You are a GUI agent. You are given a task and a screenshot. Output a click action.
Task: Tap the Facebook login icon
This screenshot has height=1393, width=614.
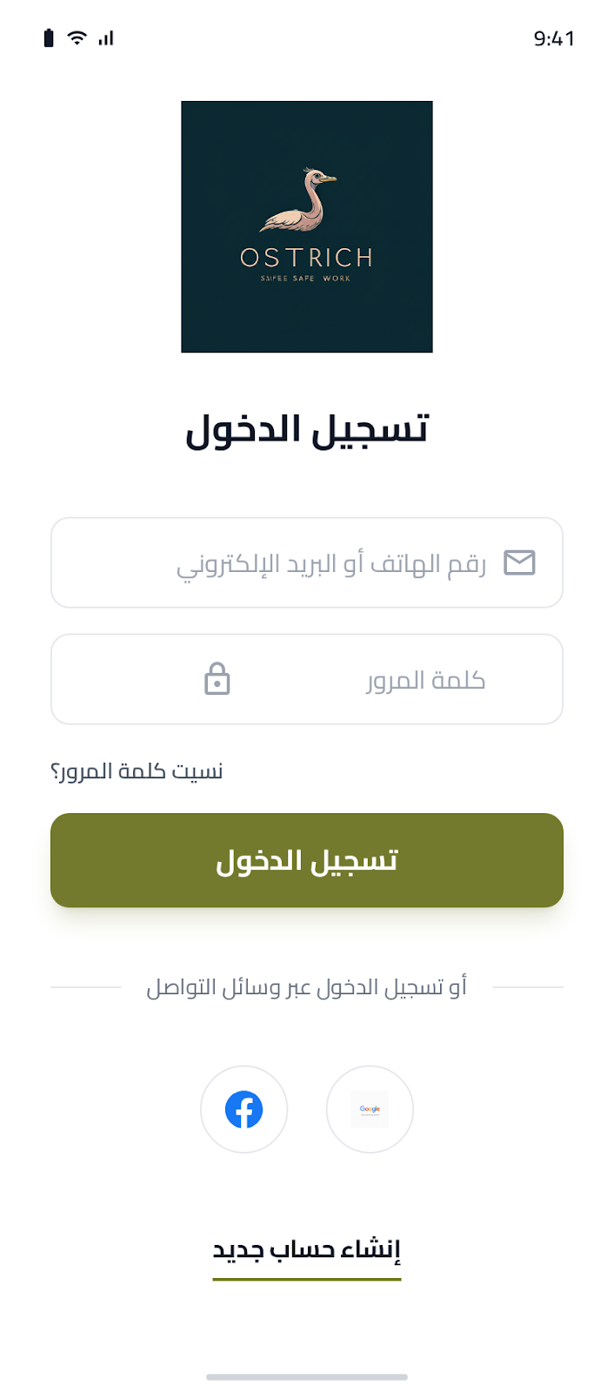pyautogui.click(x=244, y=1109)
